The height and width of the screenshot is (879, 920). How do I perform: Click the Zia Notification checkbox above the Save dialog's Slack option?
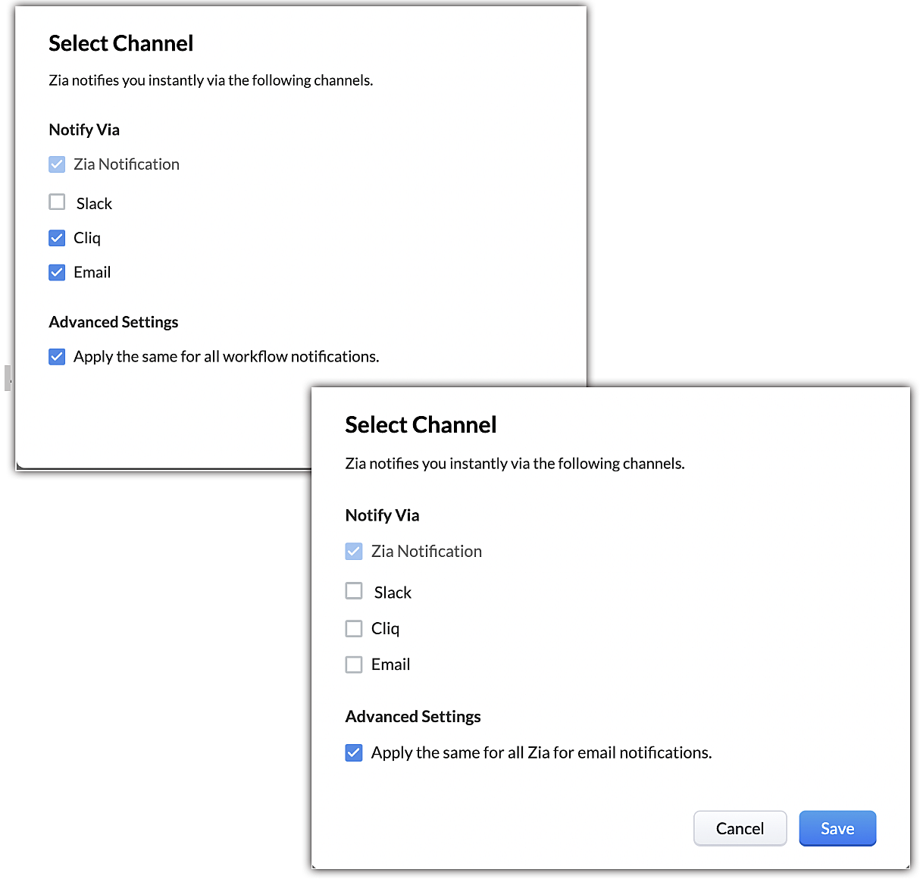354,551
